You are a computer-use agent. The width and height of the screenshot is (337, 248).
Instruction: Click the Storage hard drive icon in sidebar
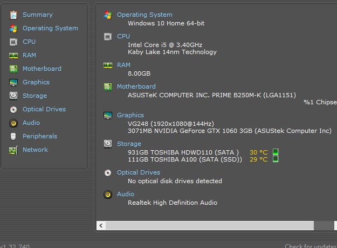13,96
